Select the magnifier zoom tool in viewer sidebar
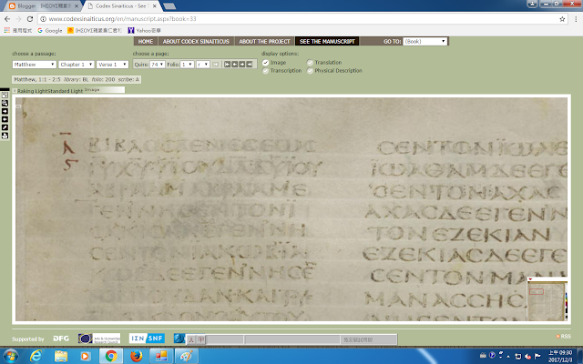 [5, 103]
